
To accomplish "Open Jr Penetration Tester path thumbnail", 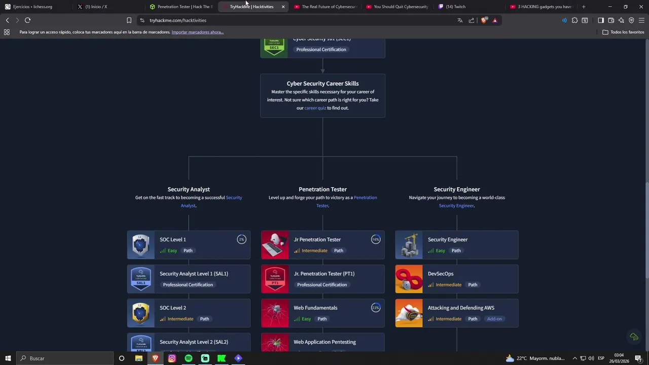I will point(275,245).
